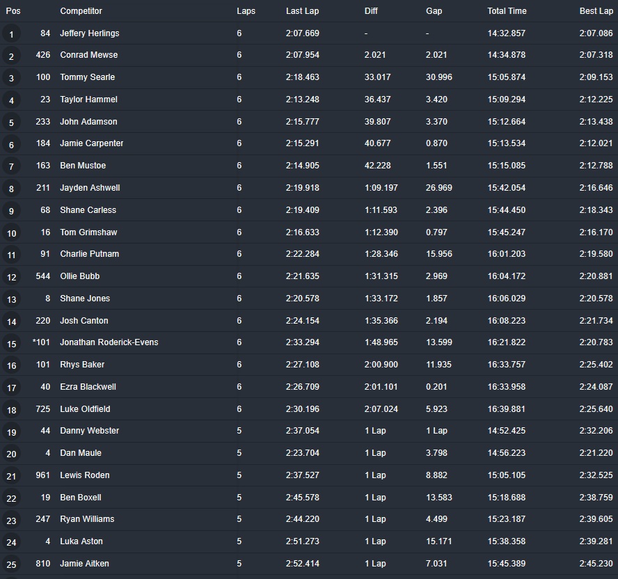
Task: Click the Diff column header
Action: pyautogui.click(x=371, y=11)
